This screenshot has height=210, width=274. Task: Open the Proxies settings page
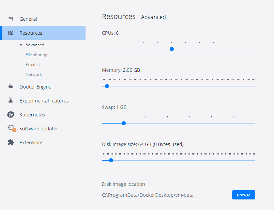[x=33, y=65]
